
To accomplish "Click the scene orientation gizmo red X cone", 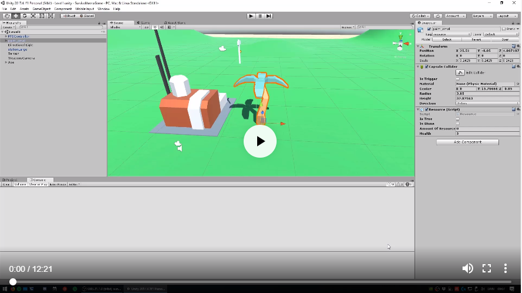I will [407, 44].
